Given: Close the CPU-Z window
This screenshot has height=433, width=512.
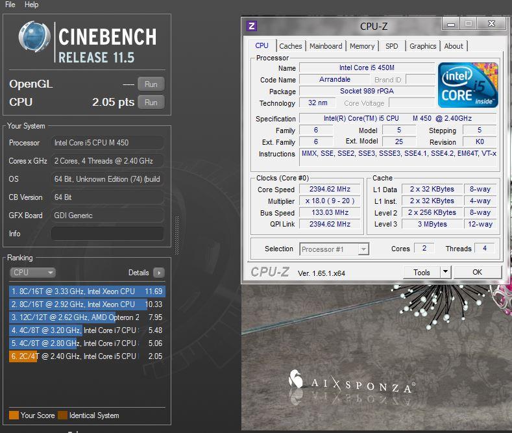Looking at the screenshot, I should pos(491,23).
